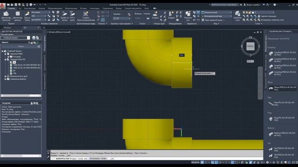This screenshot has width=298, height=167.
Task: Select the first Coupling PSW palette tool
Action: tap(282, 53)
